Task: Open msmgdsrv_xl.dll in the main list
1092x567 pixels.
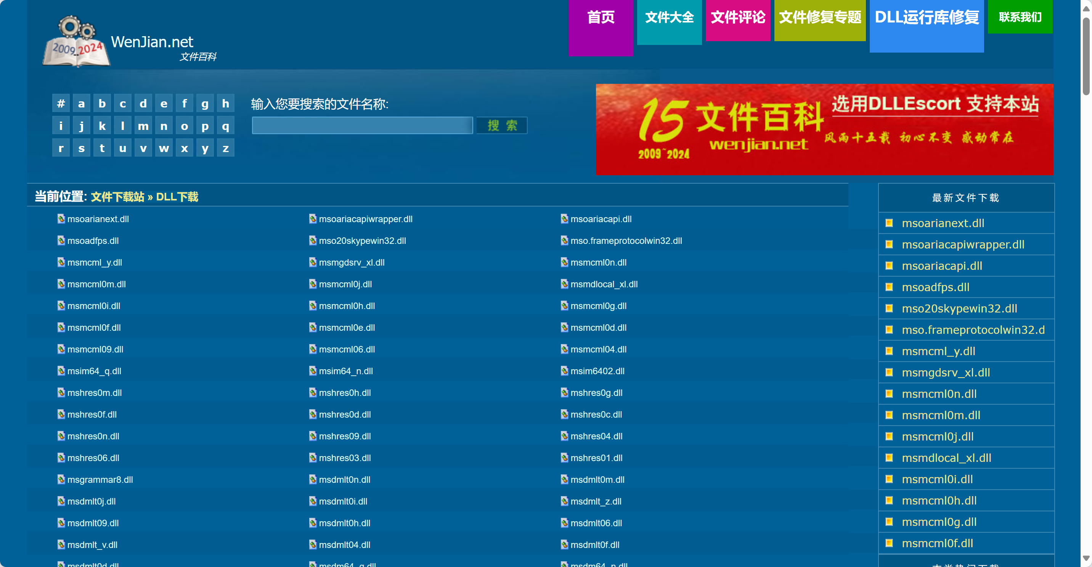Action: [352, 262]
